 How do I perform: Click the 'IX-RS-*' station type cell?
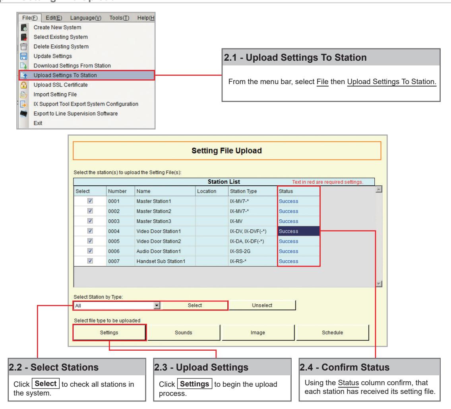253,261
